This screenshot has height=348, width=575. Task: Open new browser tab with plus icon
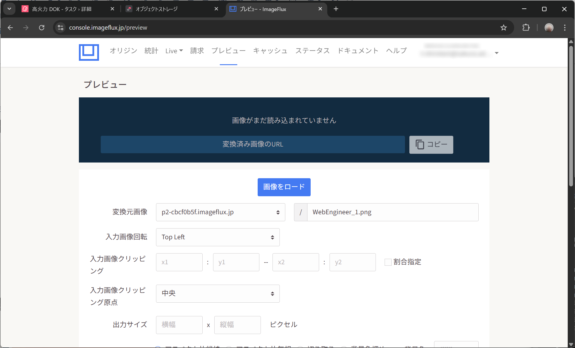[x=336, y=9]
